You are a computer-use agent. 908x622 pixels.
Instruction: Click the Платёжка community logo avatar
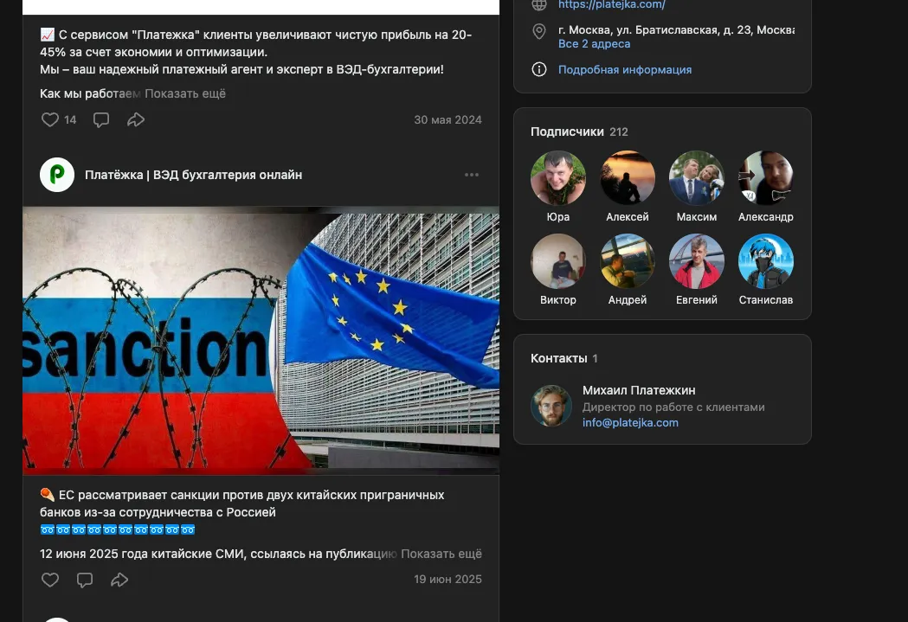[x=57, y=175]
